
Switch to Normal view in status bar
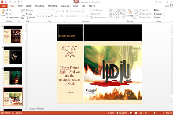[131, 113]
